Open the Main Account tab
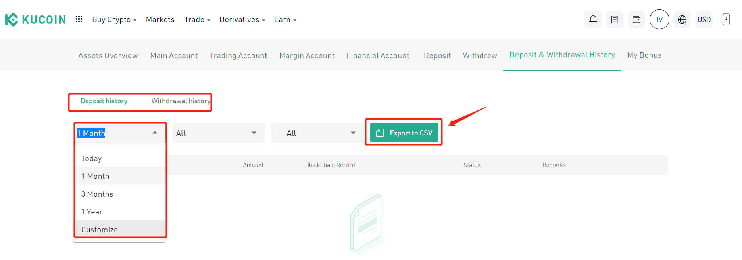The height and width of the screenshot is (260, 742). point(174,55)
